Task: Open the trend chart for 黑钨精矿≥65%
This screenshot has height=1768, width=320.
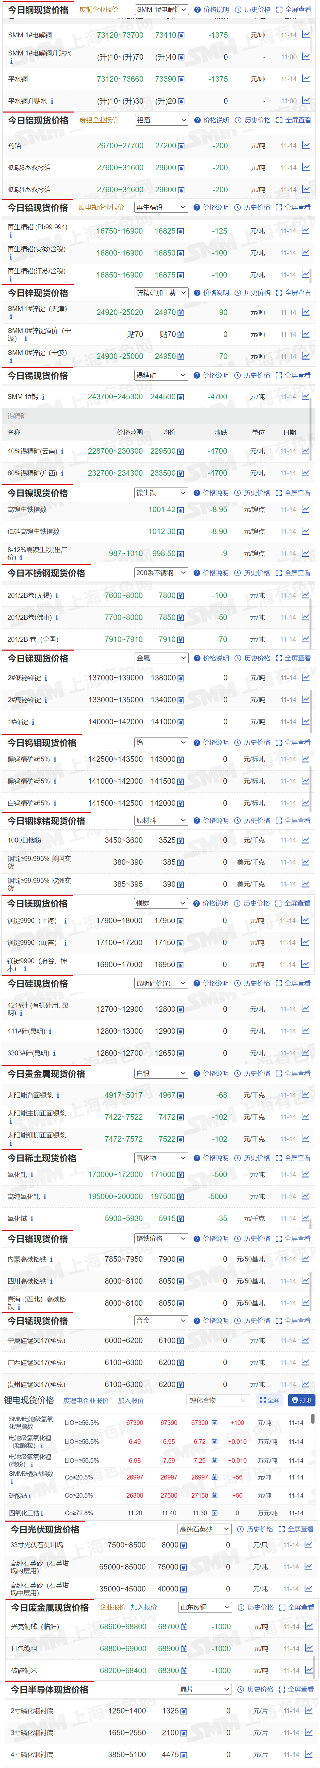Action: [x=306, y=760]
